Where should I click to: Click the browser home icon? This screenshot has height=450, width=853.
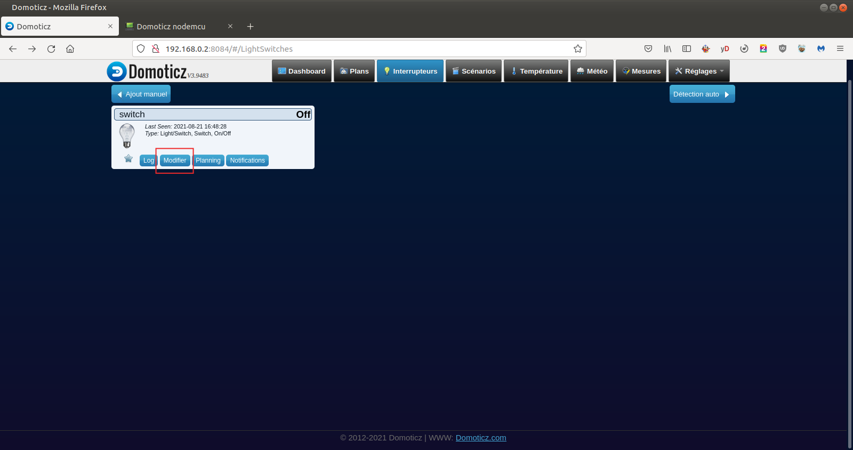click(70, 49)
